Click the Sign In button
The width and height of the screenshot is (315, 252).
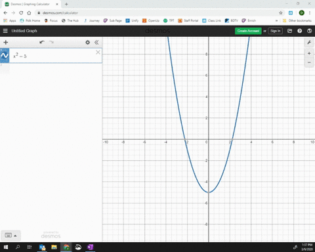click(x=275, y=31)
